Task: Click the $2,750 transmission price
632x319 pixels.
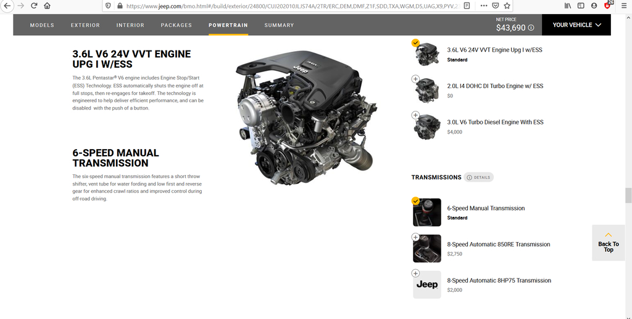Action: (455, 254)
